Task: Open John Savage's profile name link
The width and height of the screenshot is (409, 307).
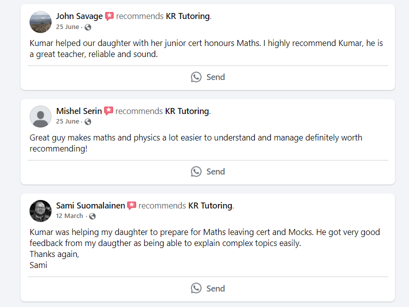Action: tap(79, 16)
